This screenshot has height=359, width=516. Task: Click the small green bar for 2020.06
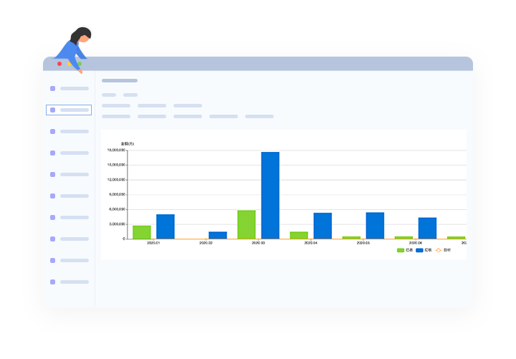pos(403,238)
